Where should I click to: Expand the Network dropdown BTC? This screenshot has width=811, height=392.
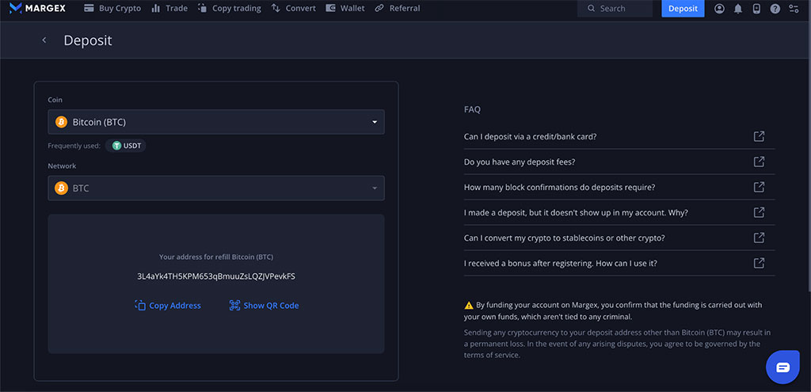(216, 188)
